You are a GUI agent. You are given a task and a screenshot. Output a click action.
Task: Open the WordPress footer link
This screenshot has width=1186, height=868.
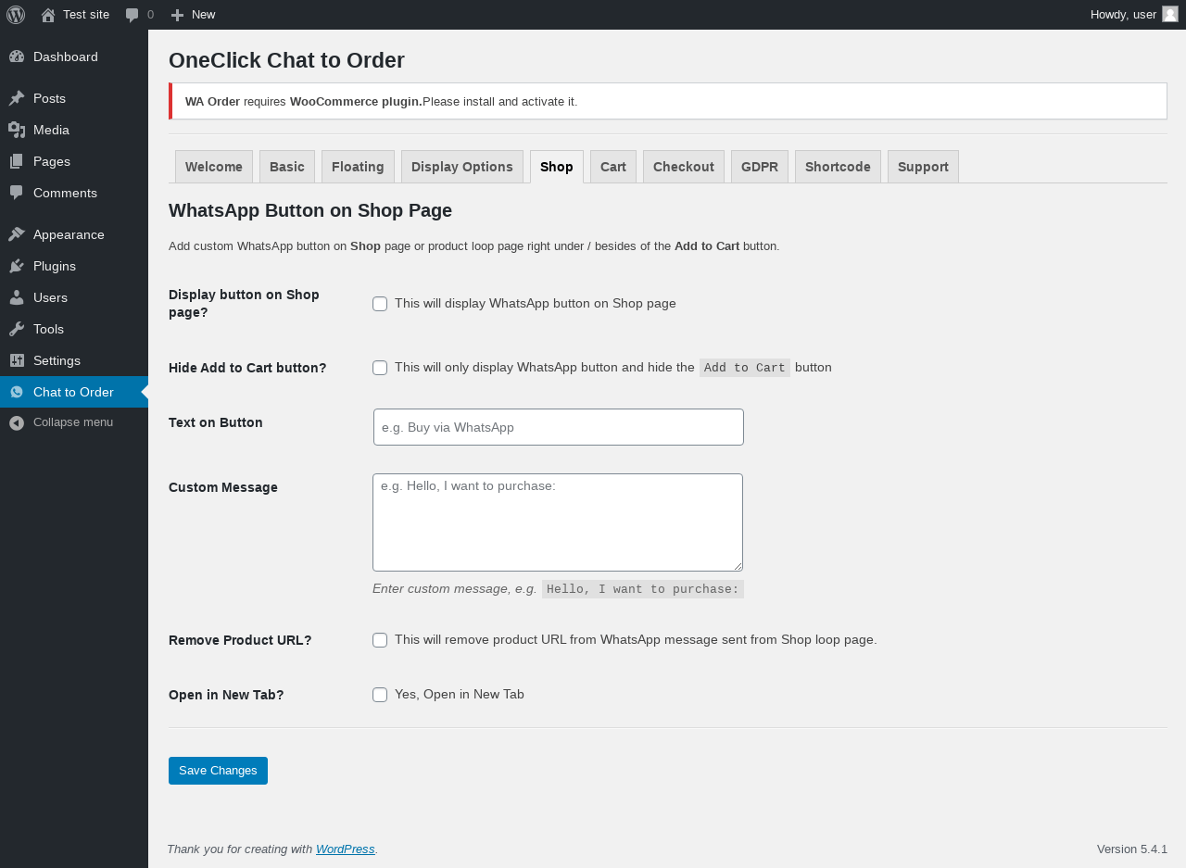tap(346, 849)
